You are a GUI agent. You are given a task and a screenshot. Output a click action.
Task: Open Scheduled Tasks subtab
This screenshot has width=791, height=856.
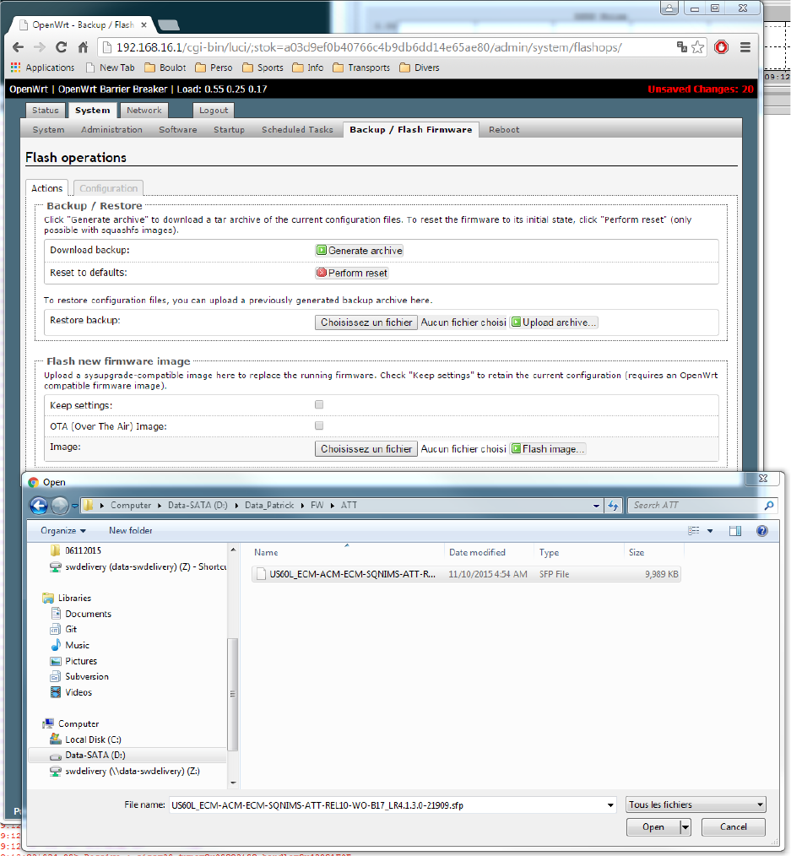point(297,129)
